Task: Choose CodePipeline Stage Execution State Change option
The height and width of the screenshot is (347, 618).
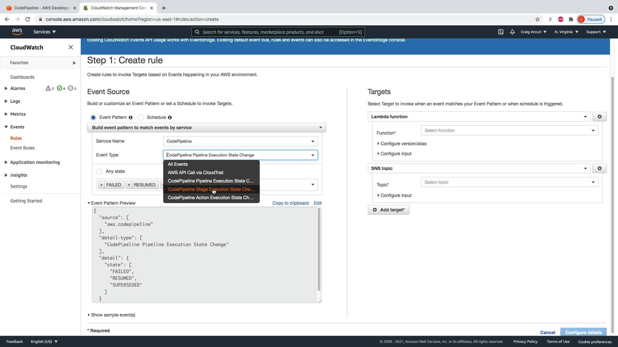Action: point(211,189)
